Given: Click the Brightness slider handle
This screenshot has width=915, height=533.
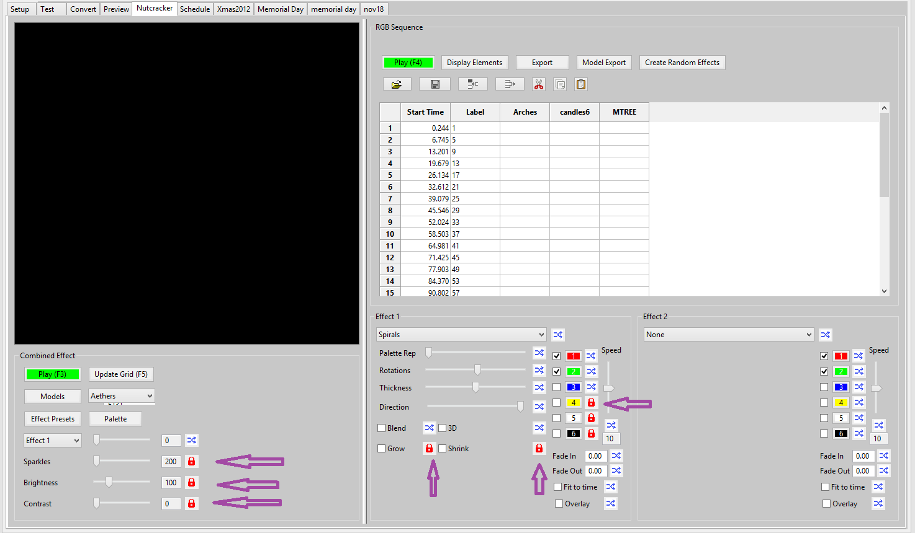Looking at the screenshot, I should tap(109, 482).
